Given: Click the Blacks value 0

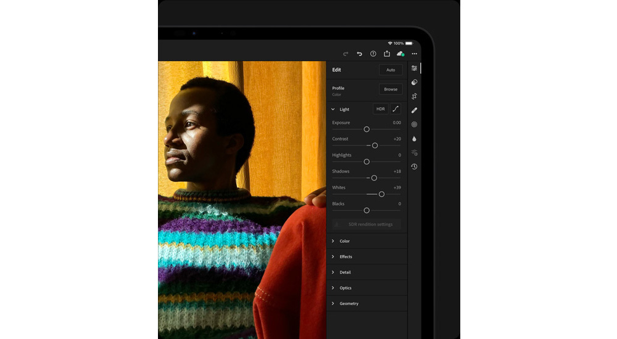Looking at the screenshot, I should coord(400,204).
